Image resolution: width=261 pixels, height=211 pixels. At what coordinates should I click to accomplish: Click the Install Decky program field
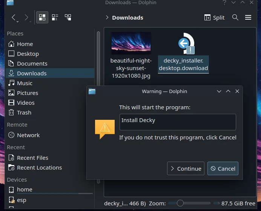178,122
